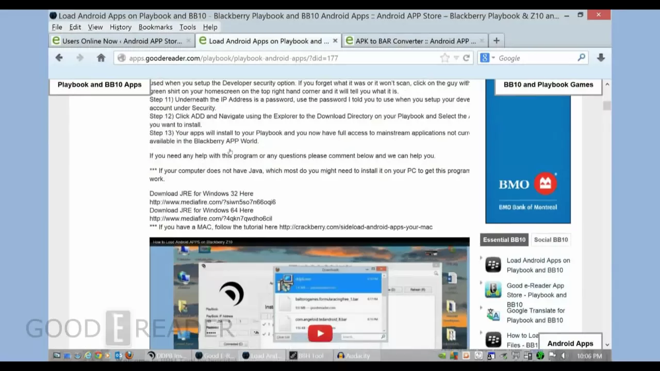Select the Social BB10 tab
Screen dimensions: 660x371
tap(551, 240)
